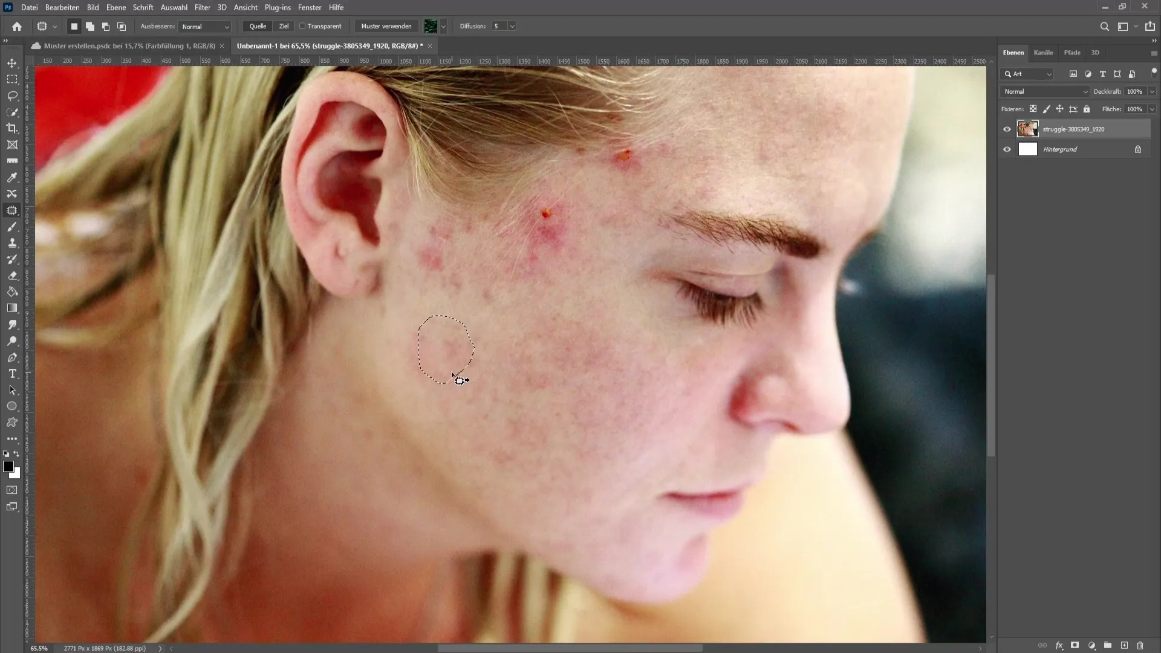Select the Crop tool
1161x653 pixels.
pos(12,128)
